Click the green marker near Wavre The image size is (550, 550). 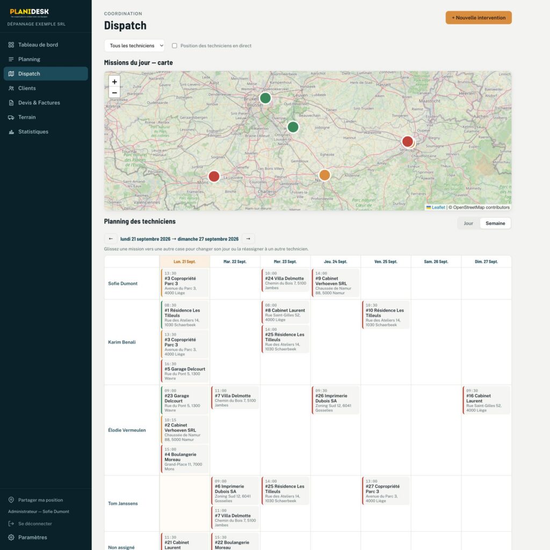[293, 127]
